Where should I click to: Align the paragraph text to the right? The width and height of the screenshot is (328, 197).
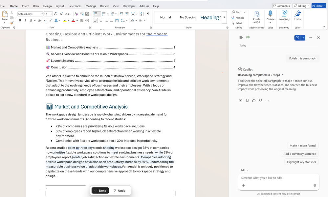coord(106,20)
